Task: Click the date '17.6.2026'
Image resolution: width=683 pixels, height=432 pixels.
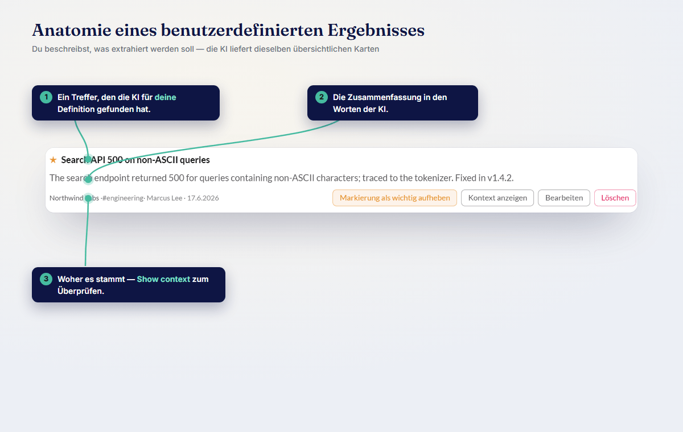Action: tap(203, 198)
